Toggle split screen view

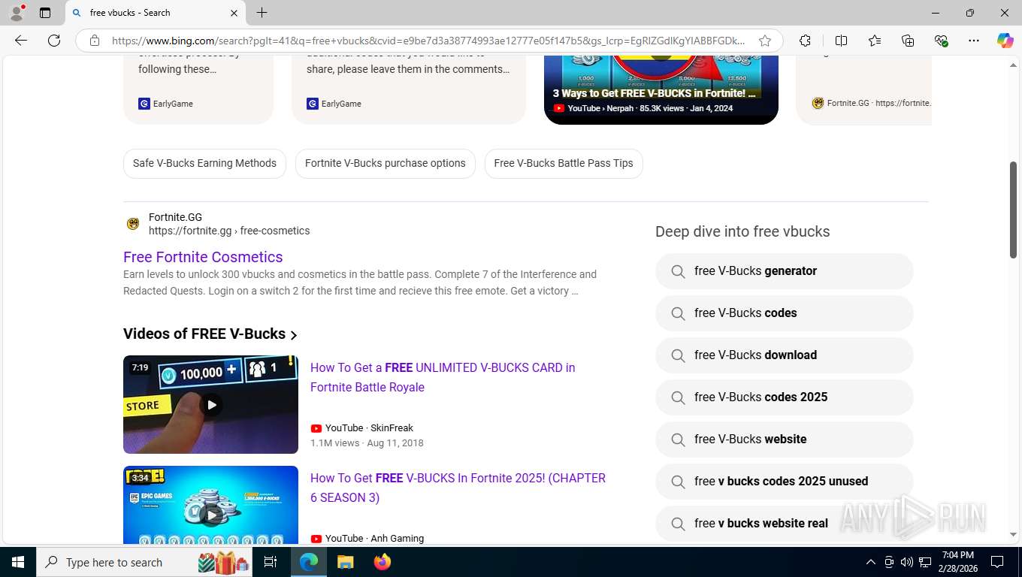coord(841,41)
